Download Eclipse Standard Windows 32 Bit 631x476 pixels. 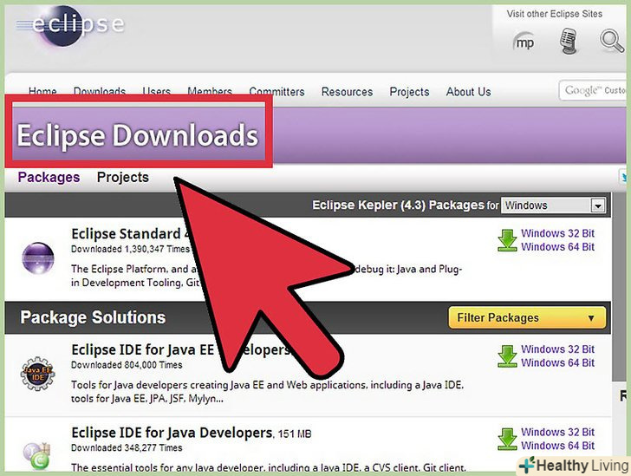click(x=557, y=233)
